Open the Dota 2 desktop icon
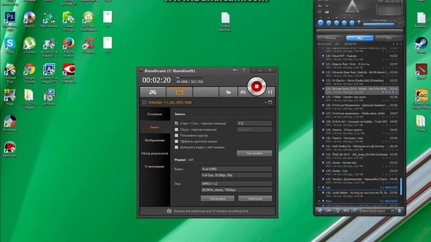 (421, 71)
